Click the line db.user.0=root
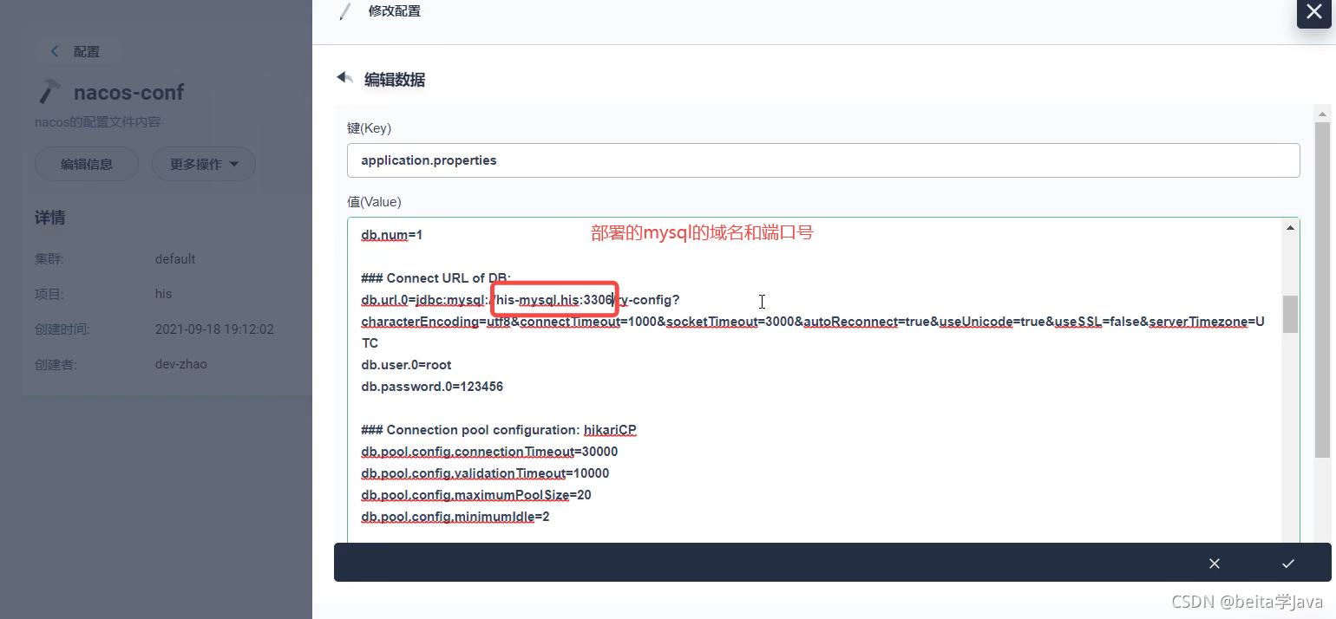This screenshot has height=619, width=1336. point(406,365)
